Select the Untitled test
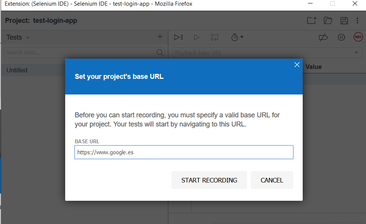Screen dimensions: 366x224 coord(17,70)
